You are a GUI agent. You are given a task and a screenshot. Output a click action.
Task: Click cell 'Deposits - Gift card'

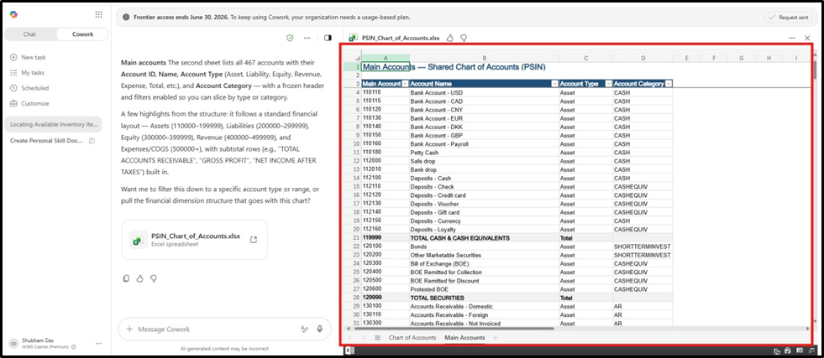484,212
